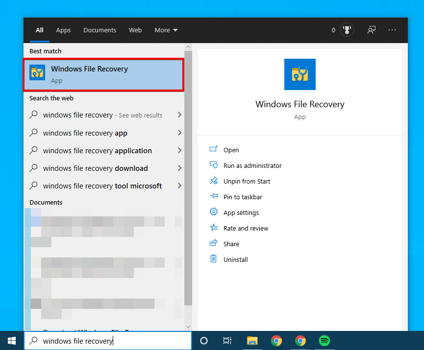Viewport: 424px width, 350px height.
Task: Open Spotify from the taskbar
Action: [x=324, y=341]
